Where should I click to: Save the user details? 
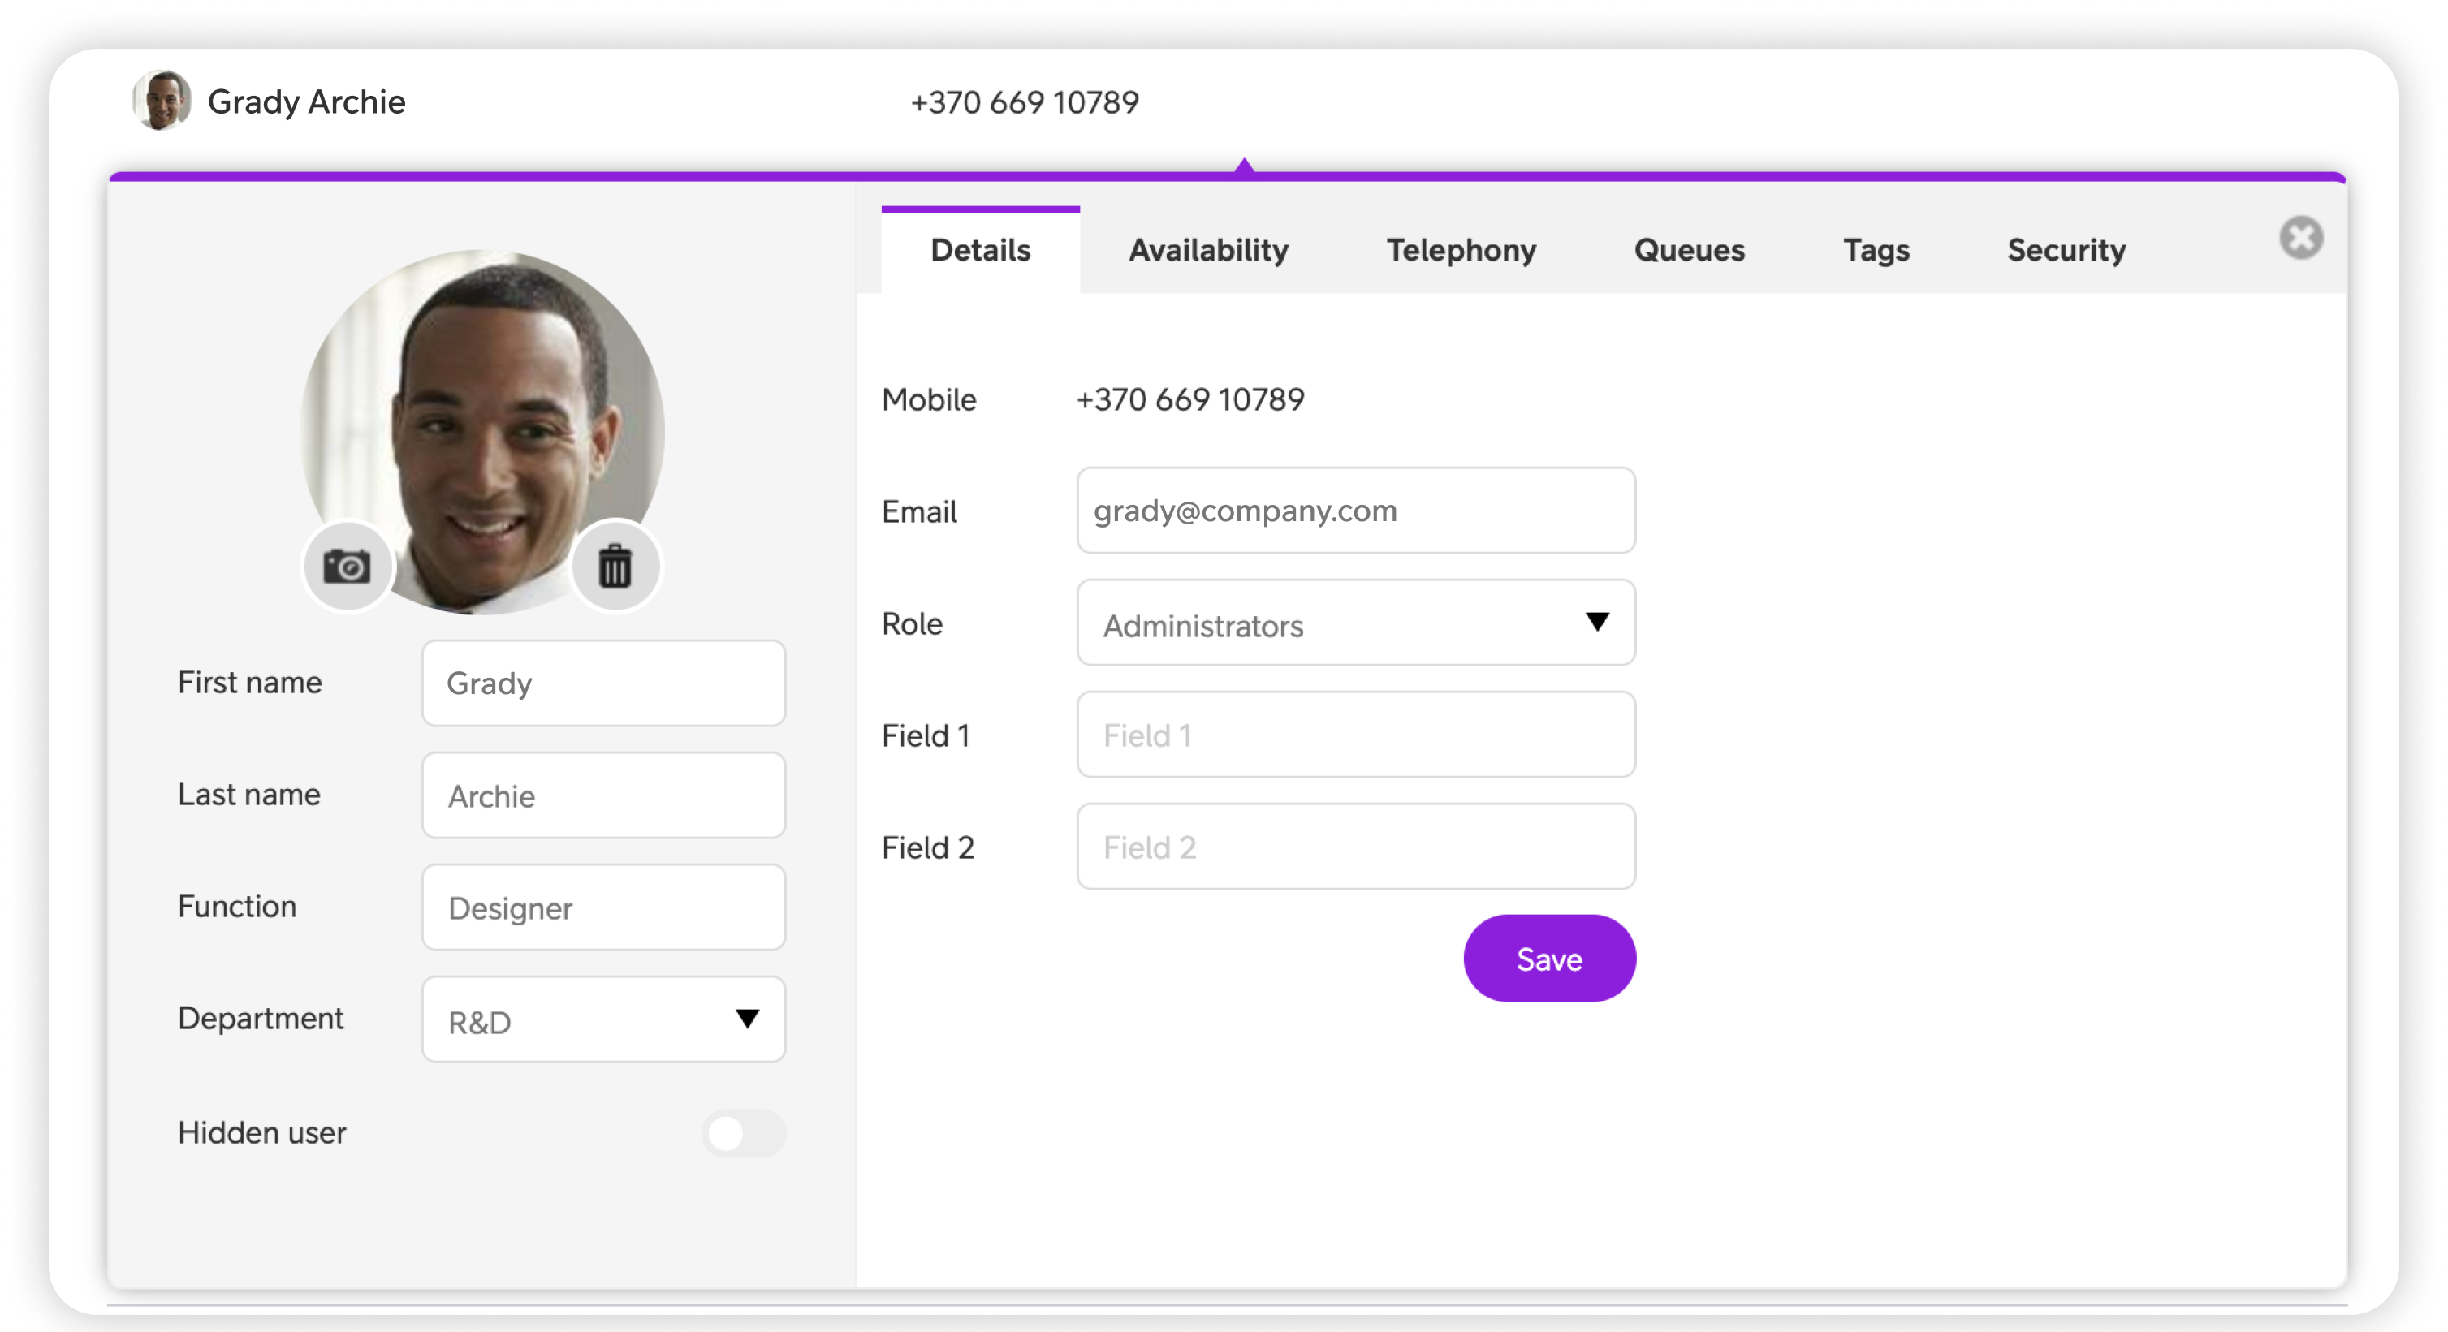(1549, 959)
